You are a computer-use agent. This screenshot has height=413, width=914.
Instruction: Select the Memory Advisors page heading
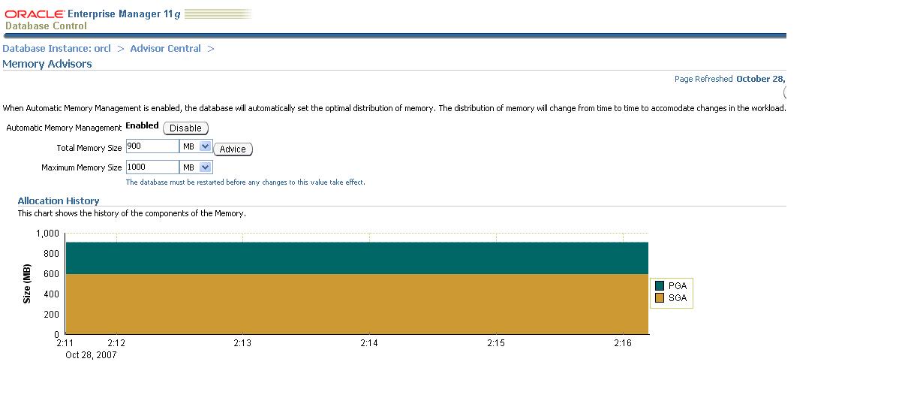pyautogui.click(x=47, y=64)
